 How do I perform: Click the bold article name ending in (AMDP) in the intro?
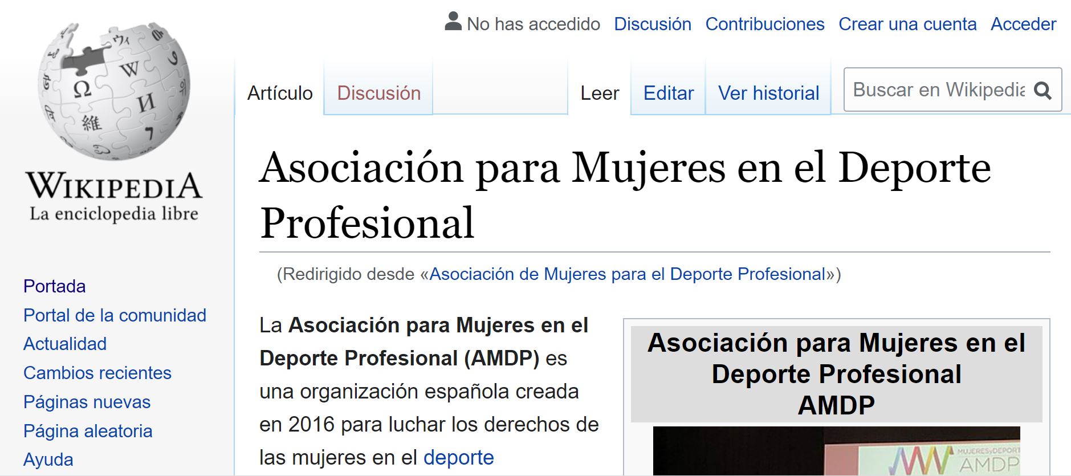click(x=424, y=341)
